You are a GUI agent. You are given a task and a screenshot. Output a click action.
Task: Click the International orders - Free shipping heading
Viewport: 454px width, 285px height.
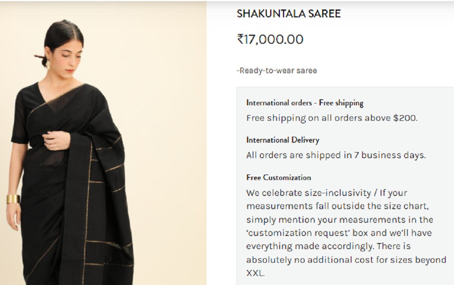(x=305, y=103)
